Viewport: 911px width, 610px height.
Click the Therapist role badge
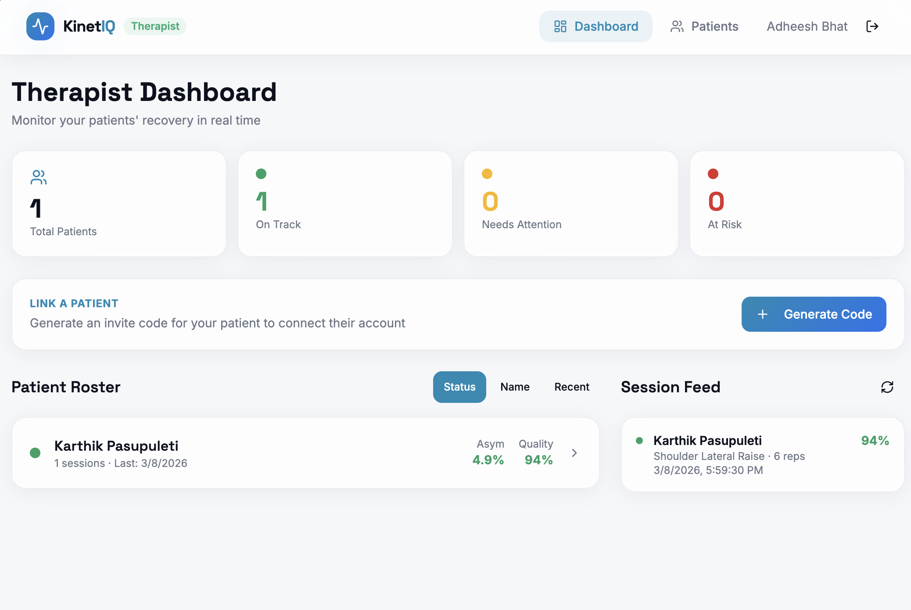click(155, 26)
